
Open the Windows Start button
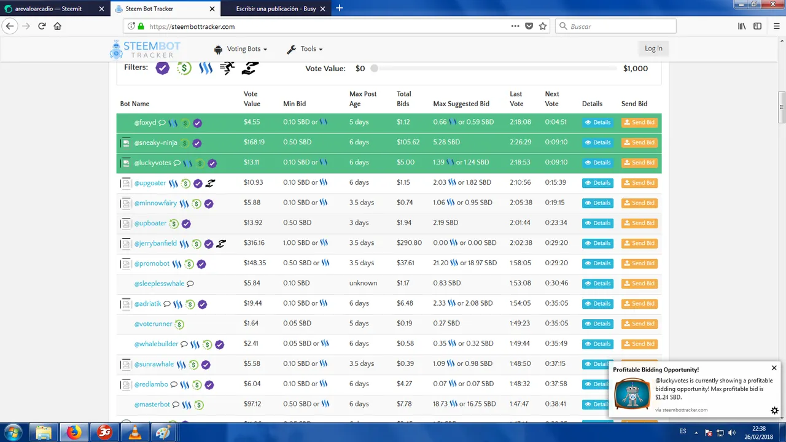(x=12, y=432)
